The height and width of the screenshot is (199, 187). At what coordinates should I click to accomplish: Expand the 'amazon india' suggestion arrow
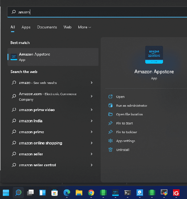(x=92, y=121)
